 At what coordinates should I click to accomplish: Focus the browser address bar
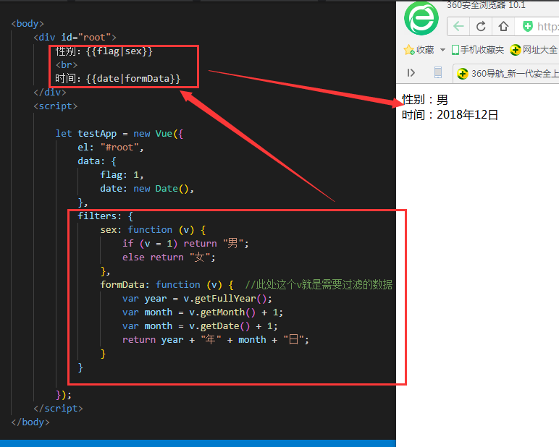tap(537, 26)
